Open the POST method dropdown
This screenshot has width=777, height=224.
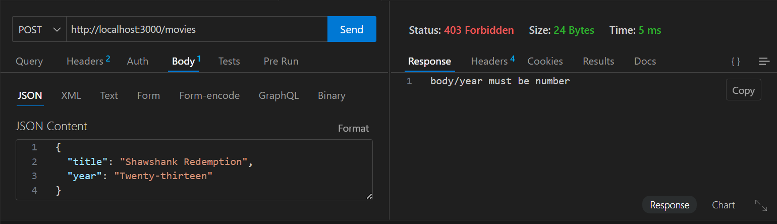click(39, 29)
